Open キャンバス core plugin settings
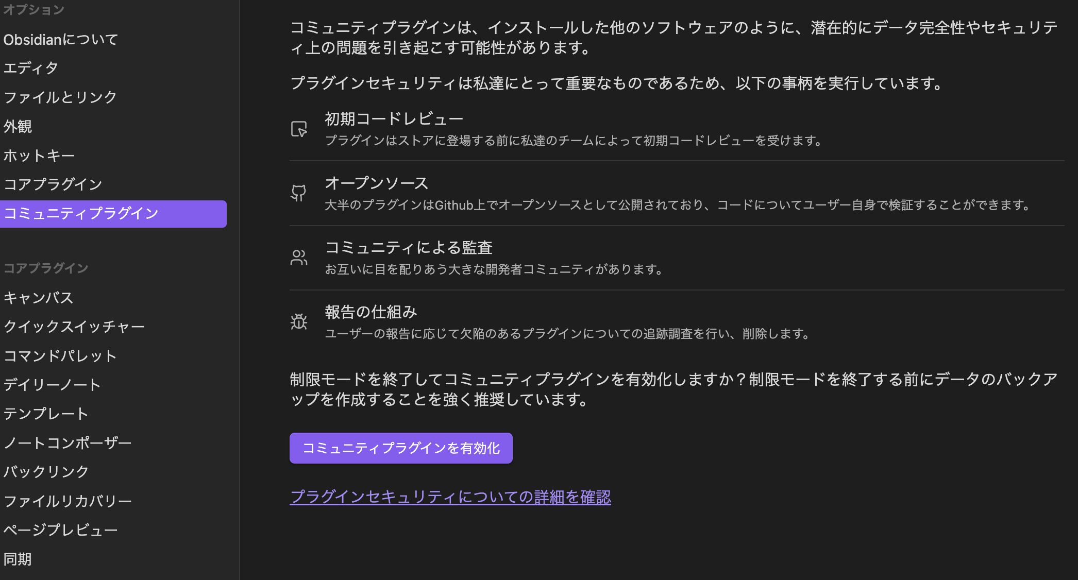 coord(38,298)
